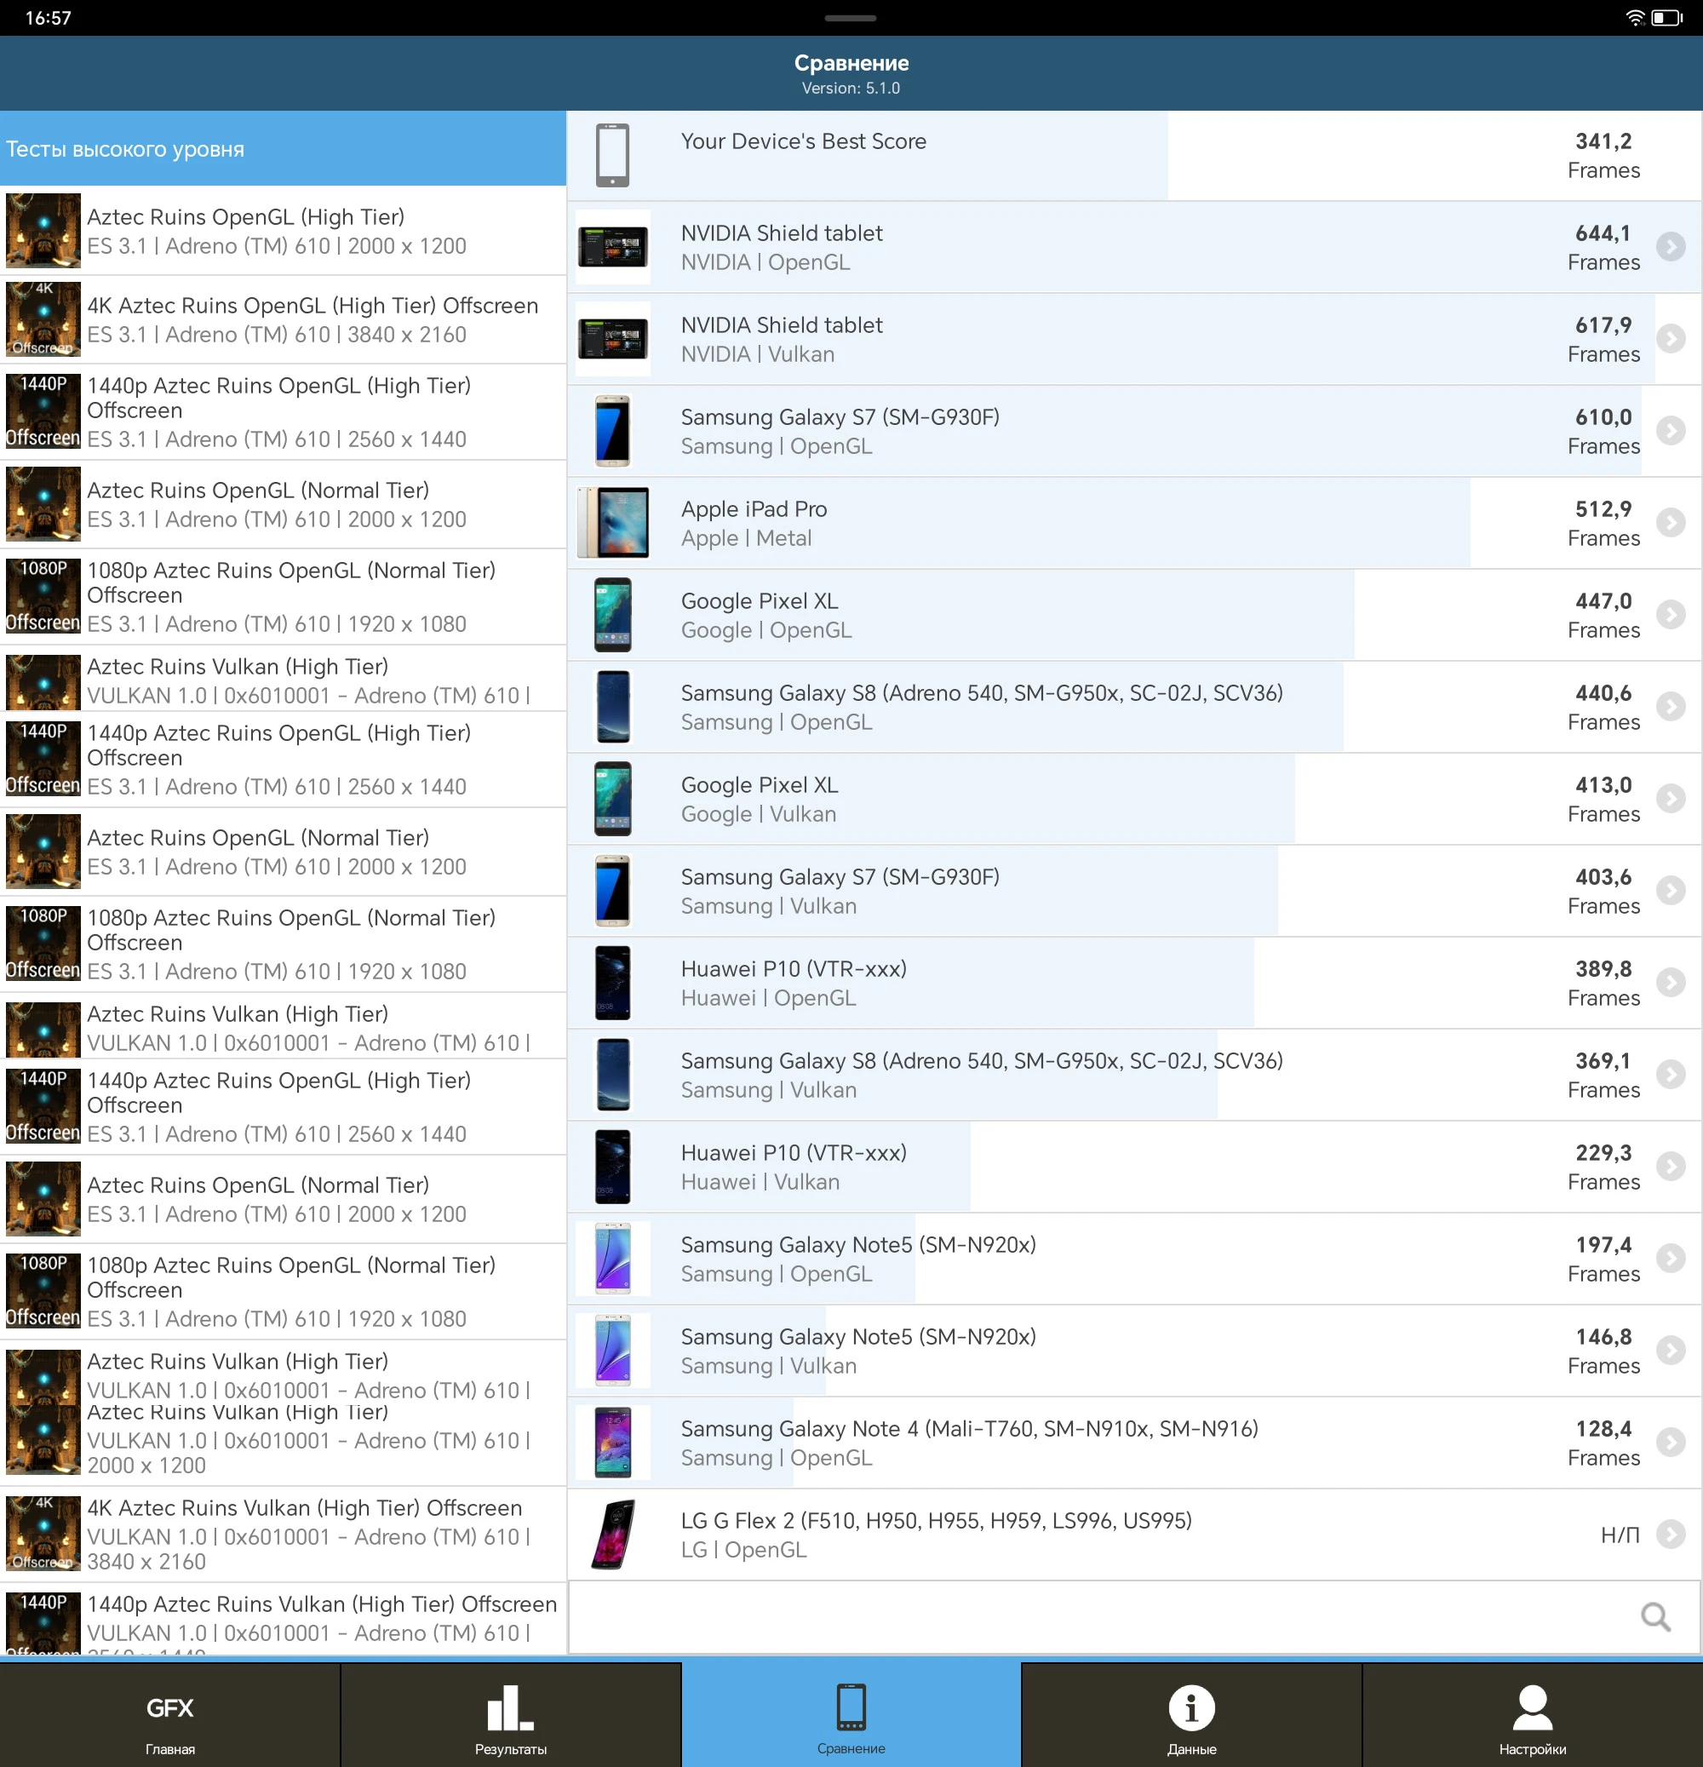Expand NVIDIA Shield tablet Vulkan details arrow
Viewport: 1703px width, 1767px height.
[x=1671, y=339]
